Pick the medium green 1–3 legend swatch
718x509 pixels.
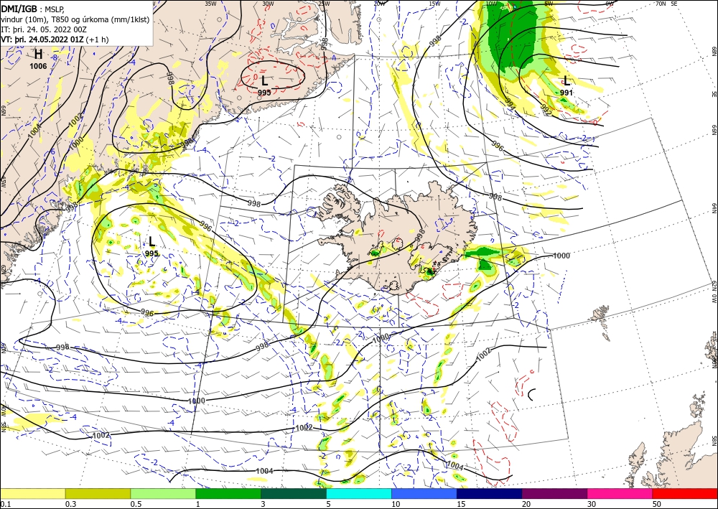coord(228,493)
